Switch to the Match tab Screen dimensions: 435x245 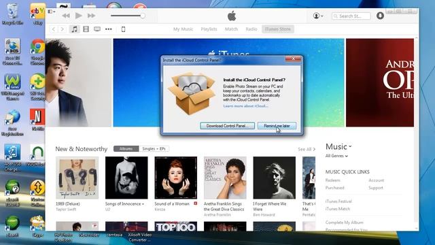tap(231, 29)
